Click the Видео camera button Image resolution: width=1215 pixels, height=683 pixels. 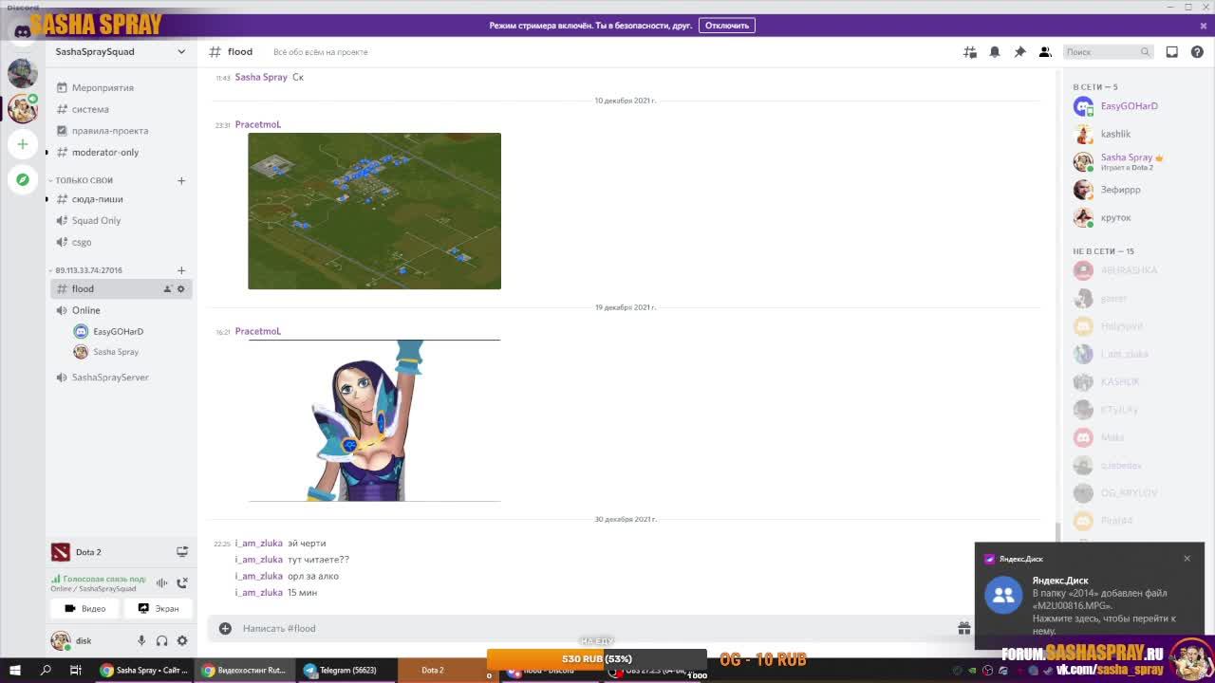point(85,609)
